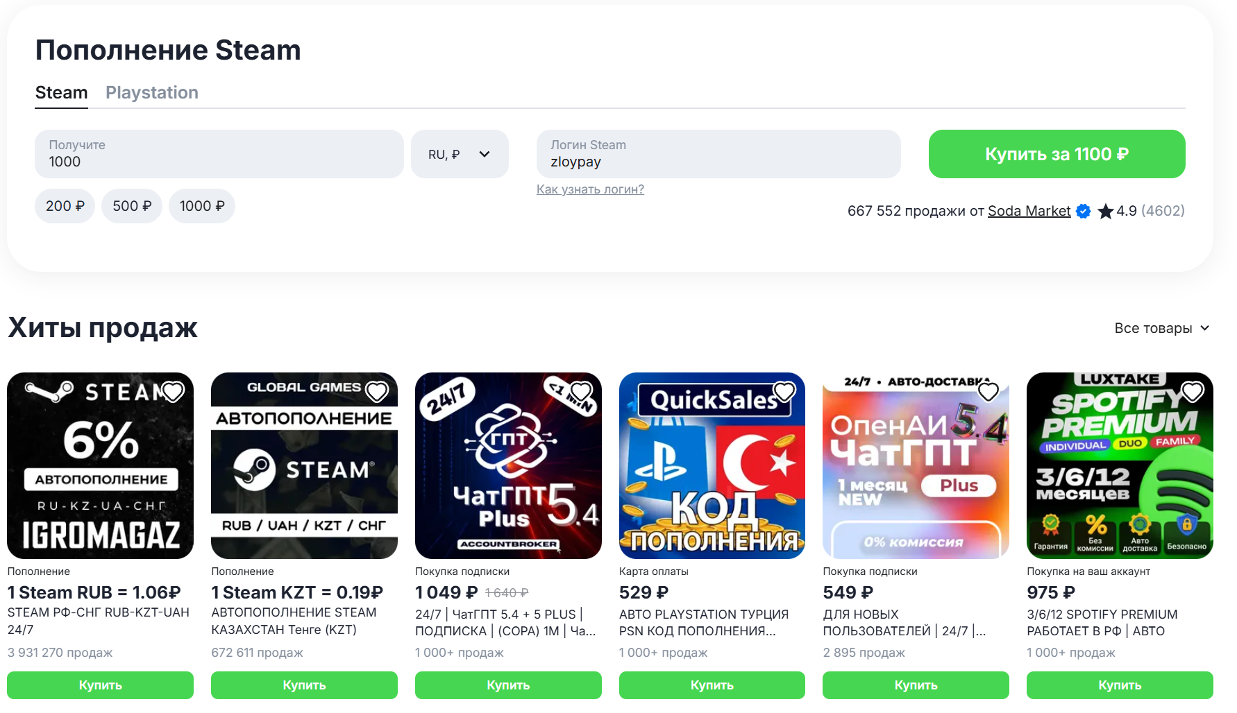Favorite the IGROMAGAZ Steam 6% product
The width and height of the screenshot is (1237, 713).
173,392
